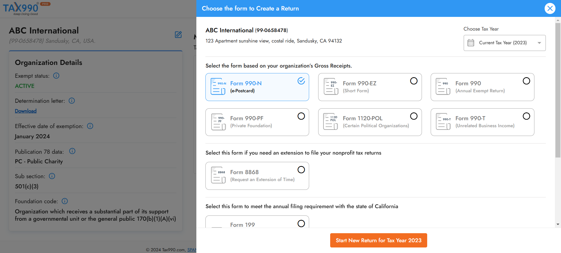The image size is (561, 253).
Task: Click the Form 1120-POL label text
Action: point(376,122)
